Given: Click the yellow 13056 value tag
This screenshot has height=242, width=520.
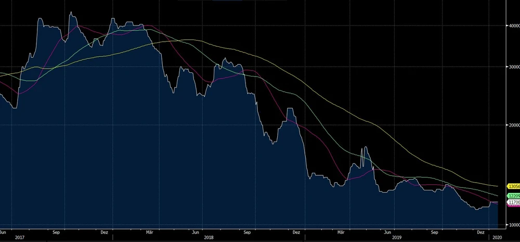Looking at the screenshot, I should (514, 186).
